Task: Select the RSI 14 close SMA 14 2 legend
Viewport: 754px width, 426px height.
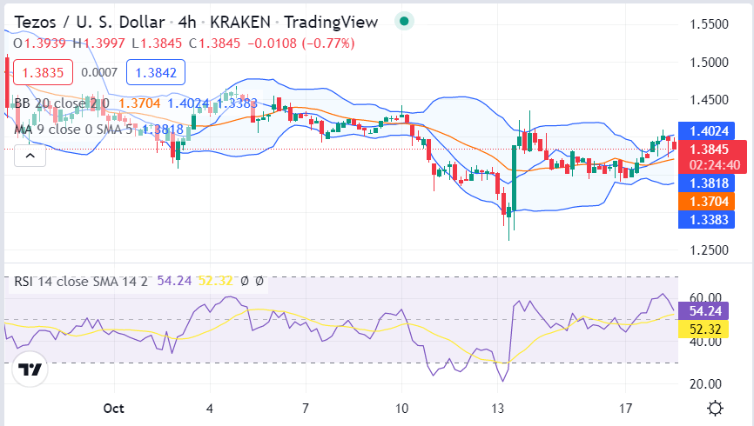Action: click(81, 281)
